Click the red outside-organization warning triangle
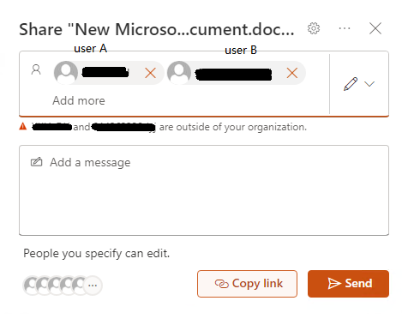The height and width of the screenshot is (331, 402). coord(23,126)
